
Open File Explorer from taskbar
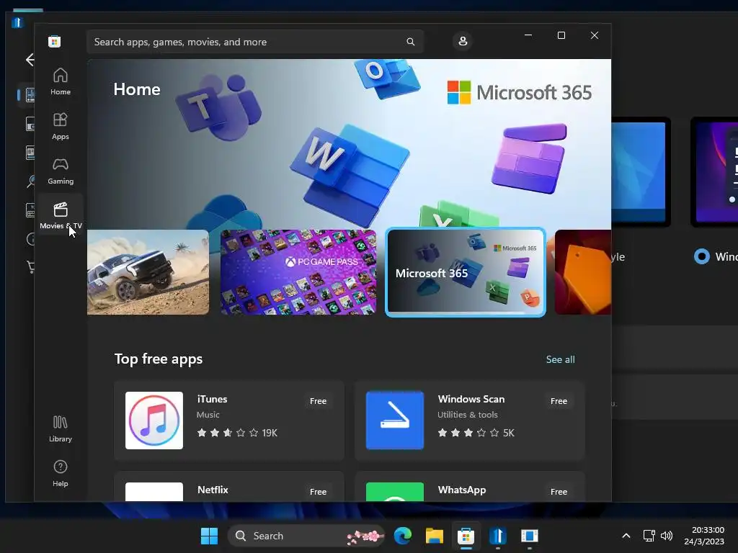coord(435,536)
